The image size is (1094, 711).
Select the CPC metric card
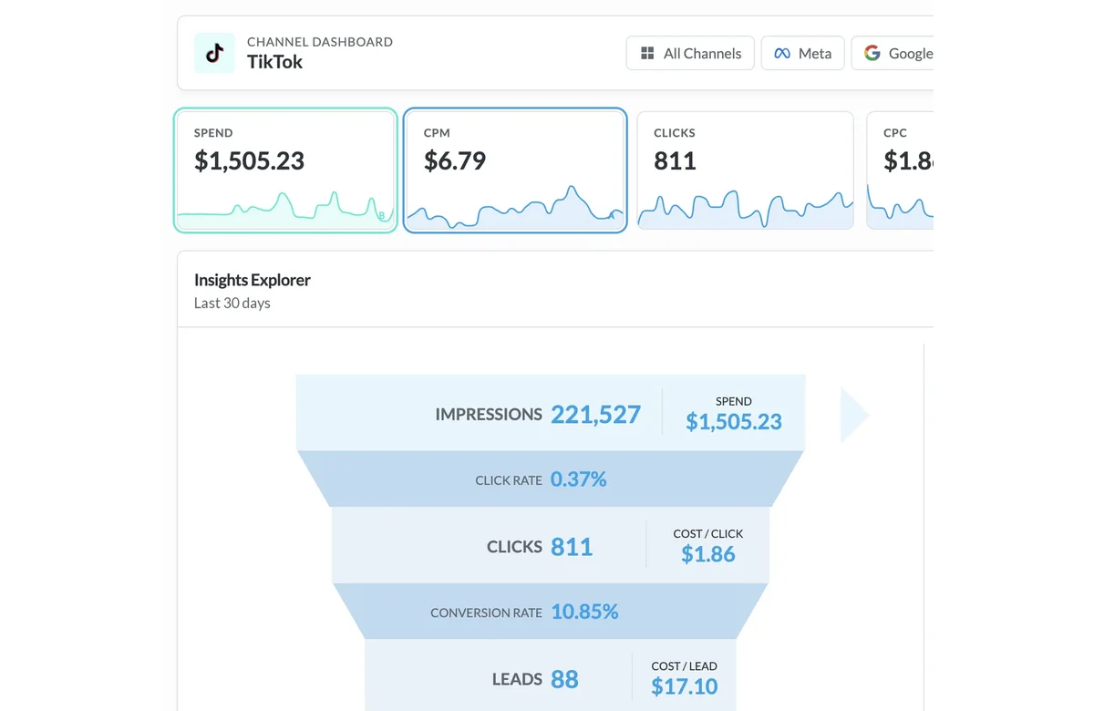pyautogui.click(x=900, y=170)
